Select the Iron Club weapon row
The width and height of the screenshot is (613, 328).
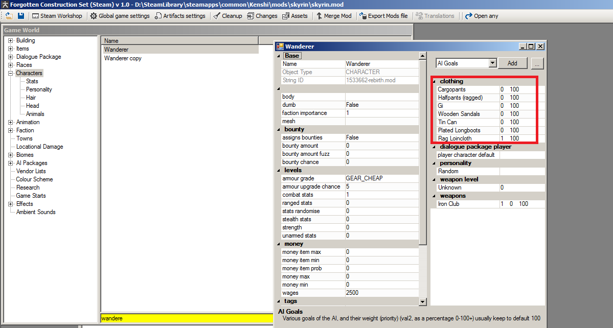point(491,204)
